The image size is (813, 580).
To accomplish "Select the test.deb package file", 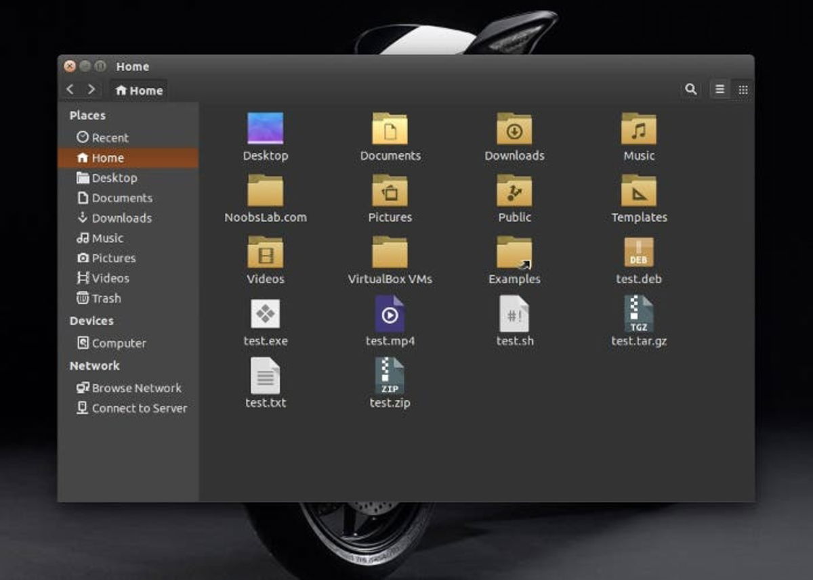I will tap(639, 252).
